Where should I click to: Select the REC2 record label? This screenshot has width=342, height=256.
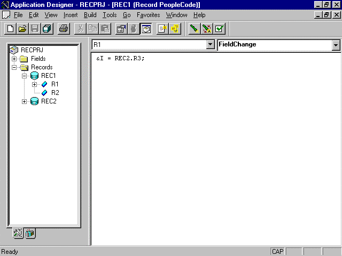(49, 101)
